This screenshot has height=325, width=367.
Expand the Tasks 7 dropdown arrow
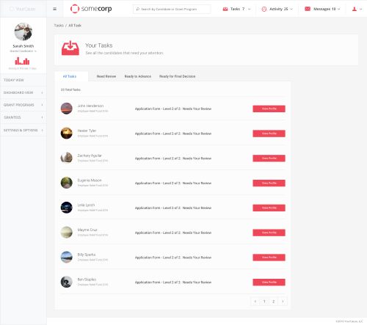click(x=249, y=9)
